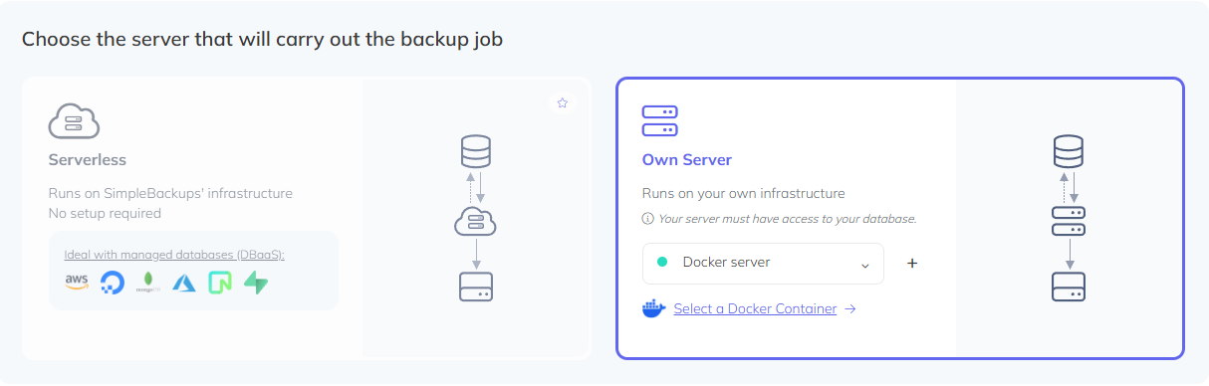Click the Serverless cloud icon
1209x386 pixels.
click(75, 121)
